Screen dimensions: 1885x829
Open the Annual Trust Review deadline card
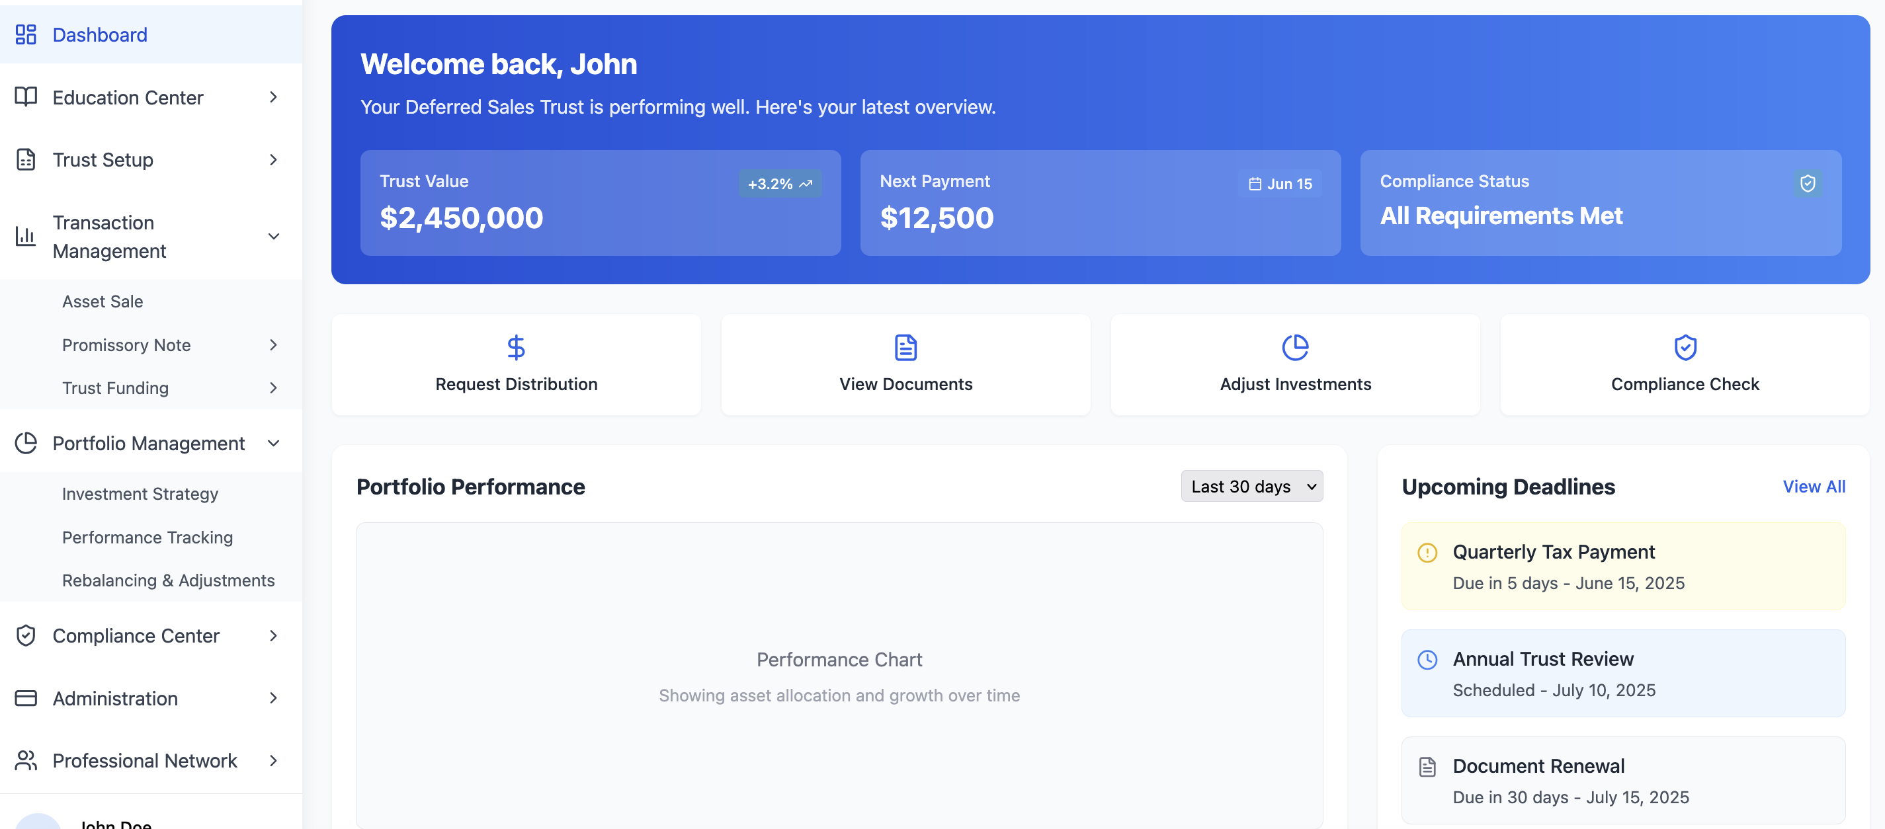tap(1622, 673)
